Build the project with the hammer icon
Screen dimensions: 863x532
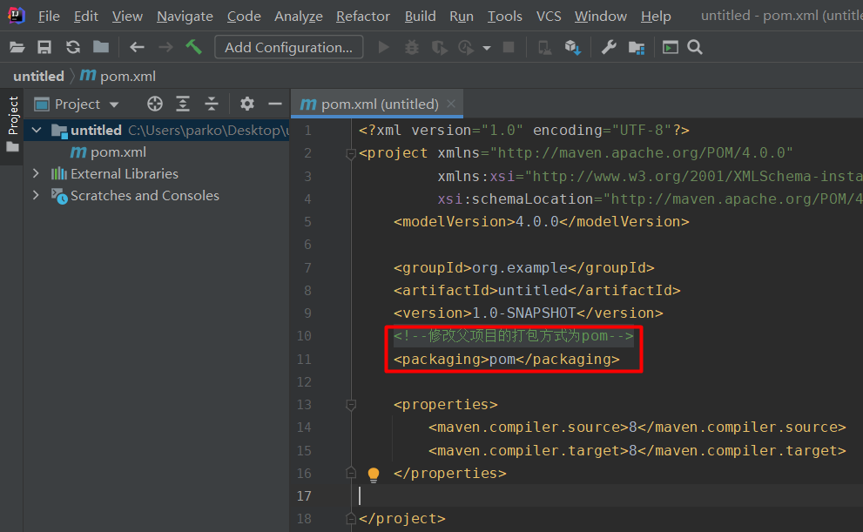point(193,47)
